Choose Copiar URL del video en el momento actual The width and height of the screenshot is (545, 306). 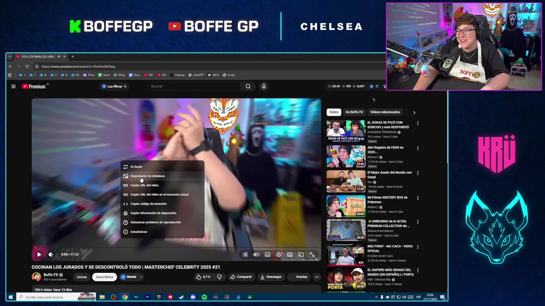(162, 195)
